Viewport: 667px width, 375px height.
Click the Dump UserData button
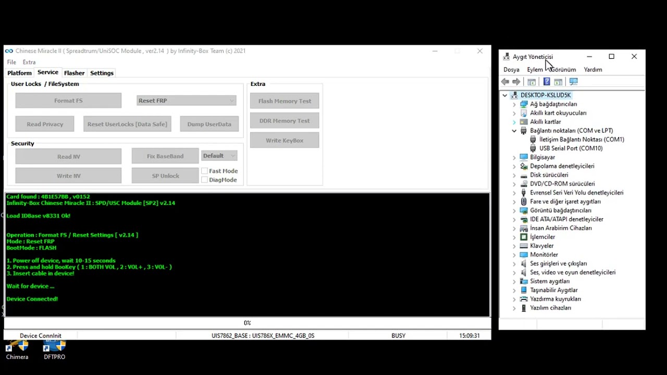[209, 124]
